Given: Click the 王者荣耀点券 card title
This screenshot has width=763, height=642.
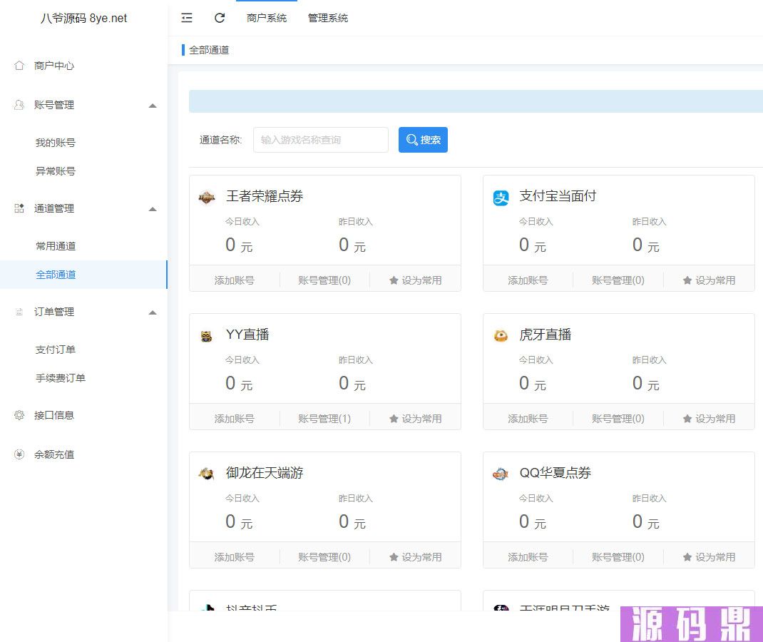Looking at the screenshot, I should tap(265, 196).
